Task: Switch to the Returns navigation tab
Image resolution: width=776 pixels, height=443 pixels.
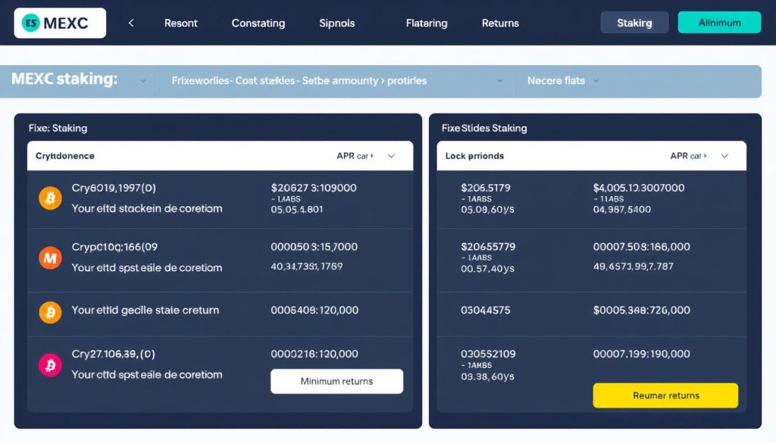Action: [499, 23]
